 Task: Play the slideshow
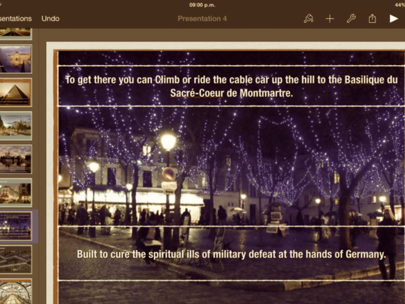[394, 19]
